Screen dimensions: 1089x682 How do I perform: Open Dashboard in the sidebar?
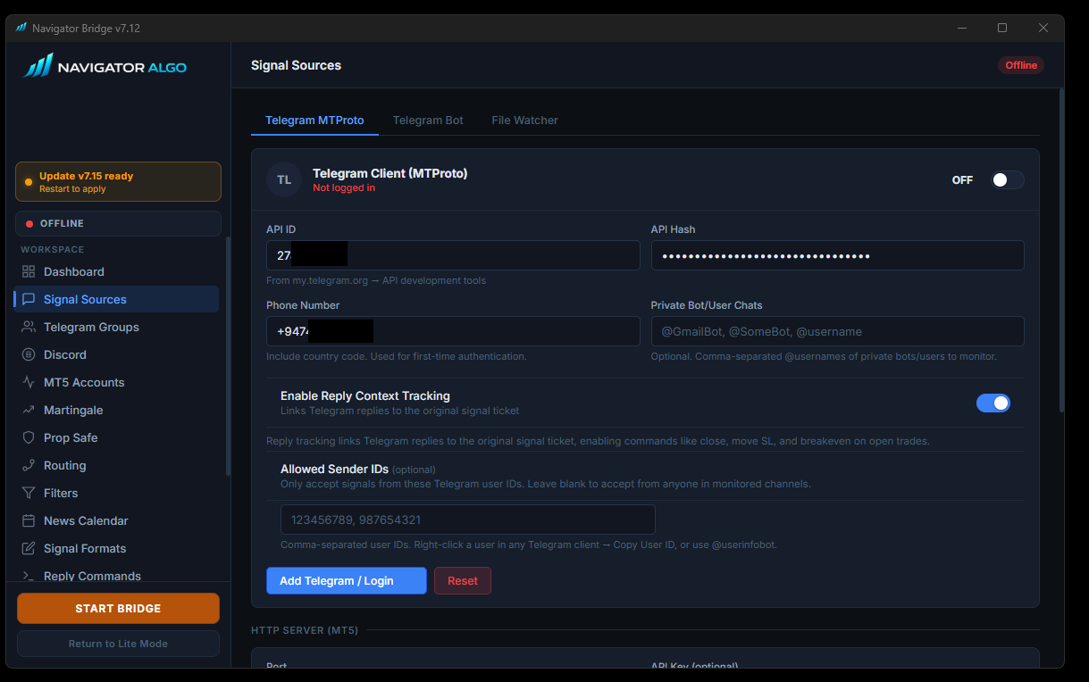point(117,271)
